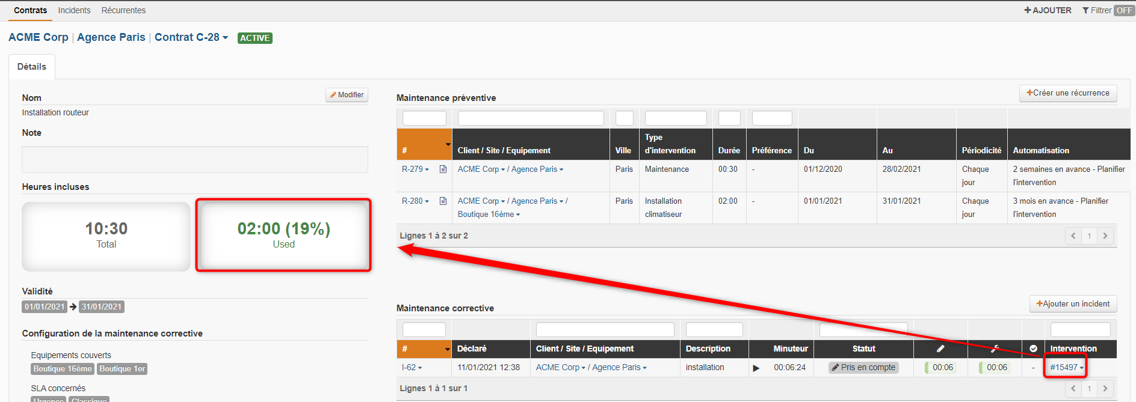
Task: Sort preventive table by # column
Action: [x=424, y=144]
